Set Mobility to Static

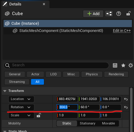[x=67, y=123]
